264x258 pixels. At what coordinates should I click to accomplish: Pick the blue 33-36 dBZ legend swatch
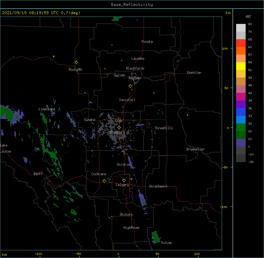click(241, 112)
